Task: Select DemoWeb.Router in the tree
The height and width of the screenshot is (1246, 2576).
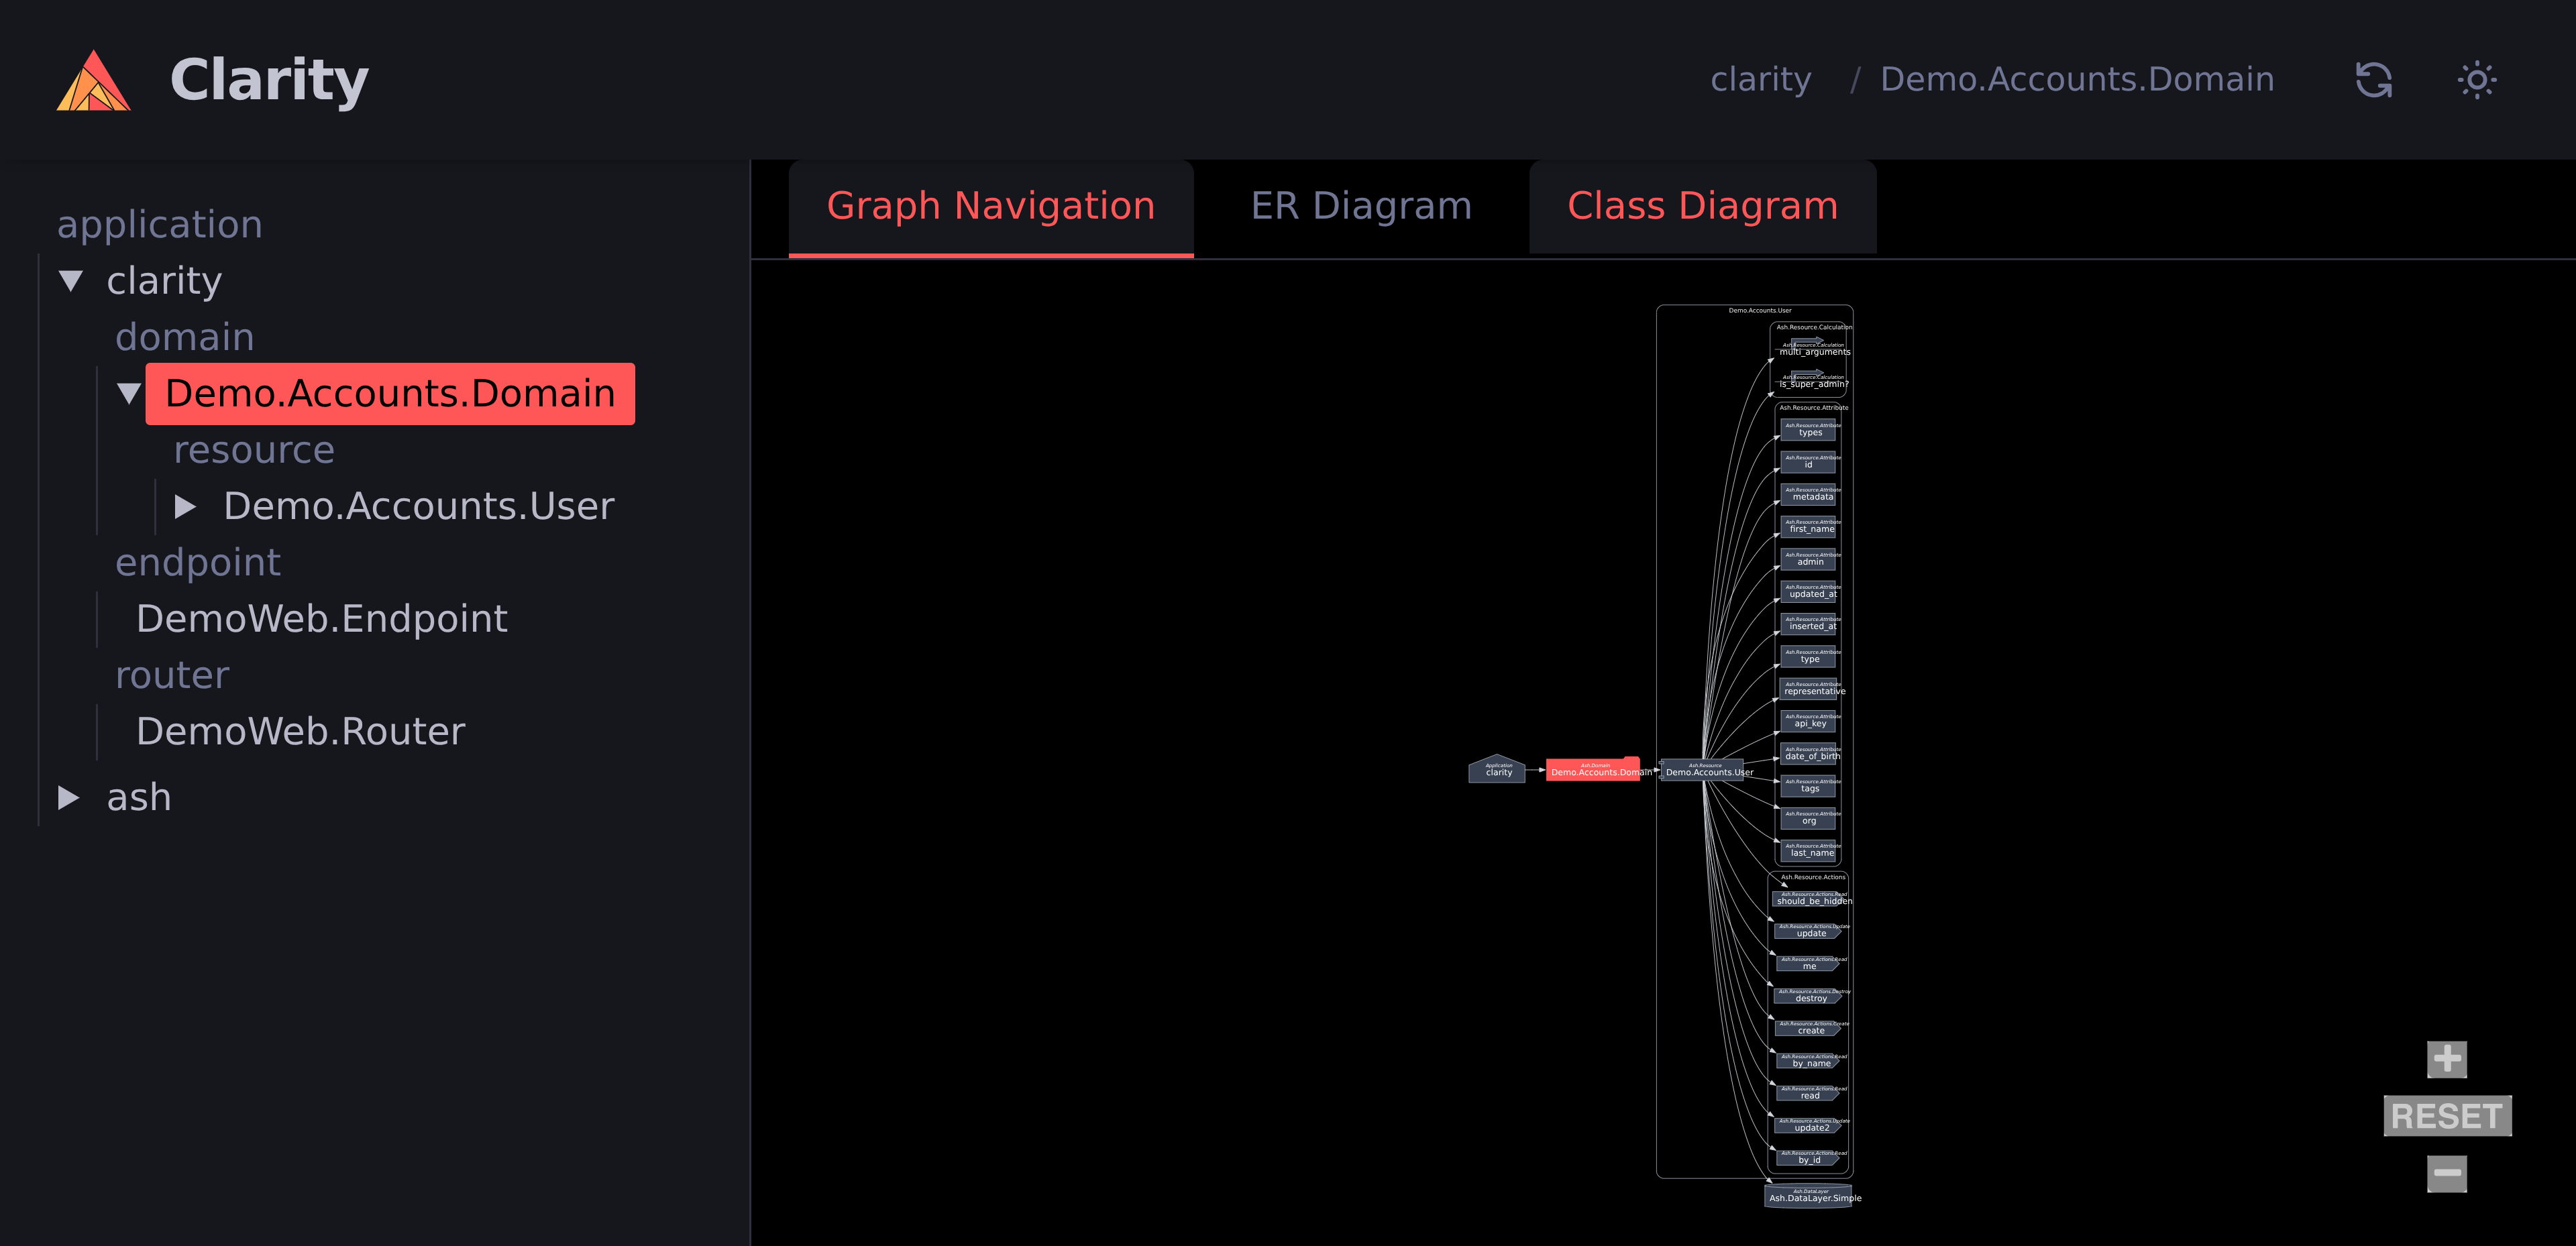Action: (x=300, y=732)
